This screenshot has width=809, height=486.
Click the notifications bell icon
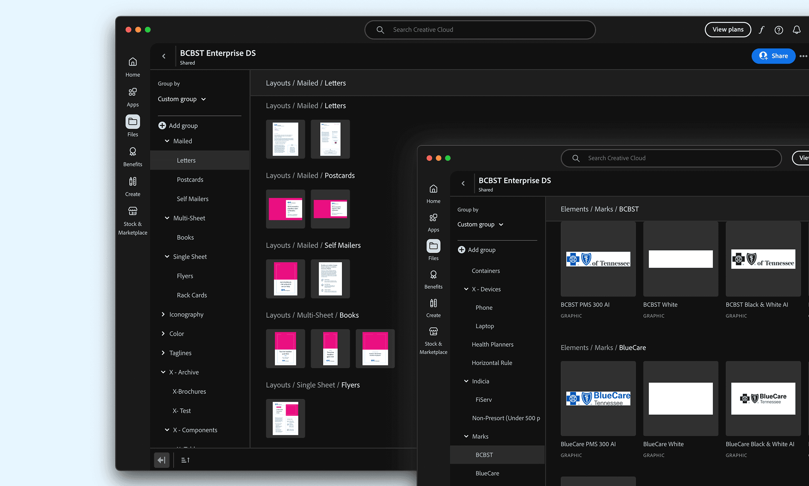796,30
